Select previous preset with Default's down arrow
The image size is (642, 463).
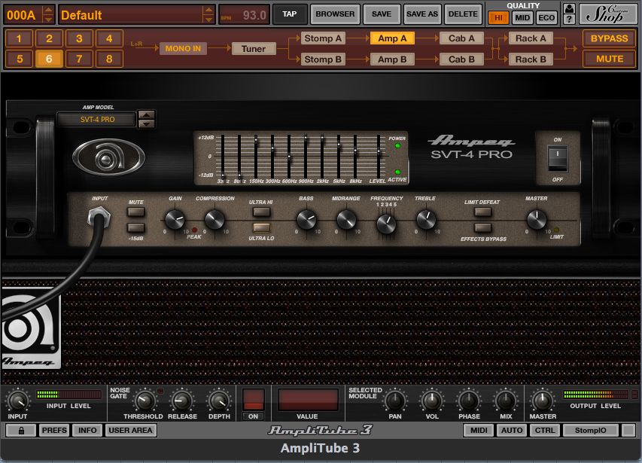[x=208, y=20]
